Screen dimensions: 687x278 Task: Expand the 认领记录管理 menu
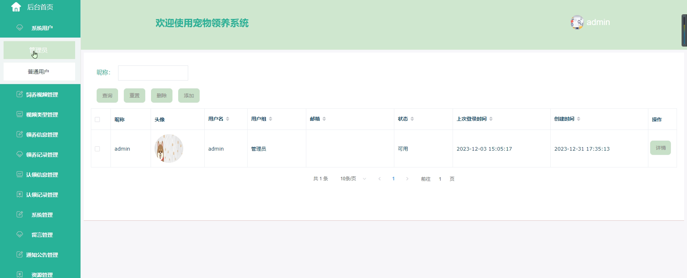[40, 195]
